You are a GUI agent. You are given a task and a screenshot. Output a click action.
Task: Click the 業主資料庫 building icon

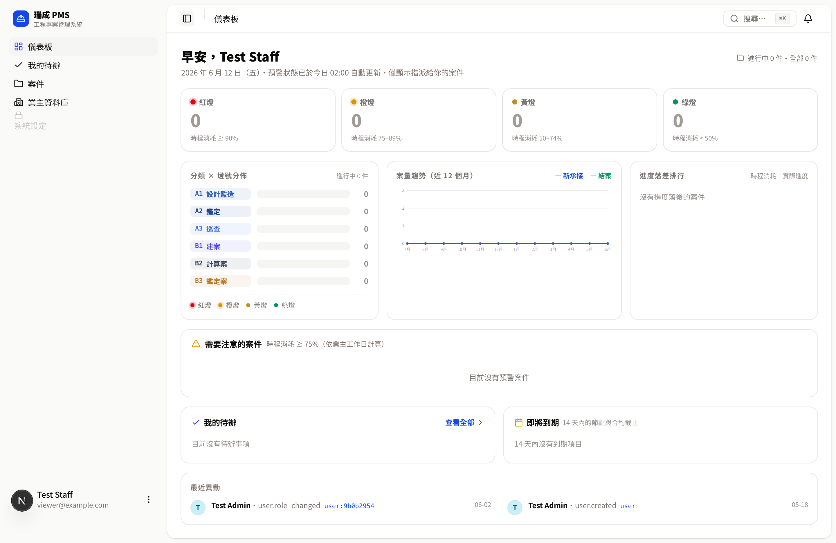(19, 102)
